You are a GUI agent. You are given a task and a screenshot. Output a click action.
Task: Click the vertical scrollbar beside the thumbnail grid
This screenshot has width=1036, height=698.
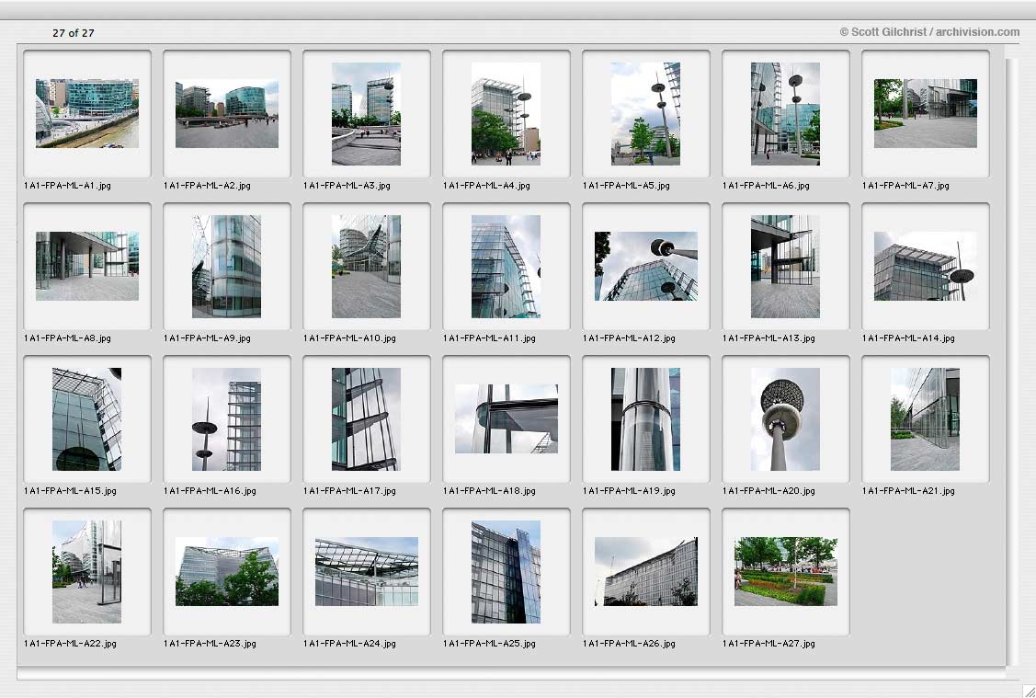(x=1011, y=361)
